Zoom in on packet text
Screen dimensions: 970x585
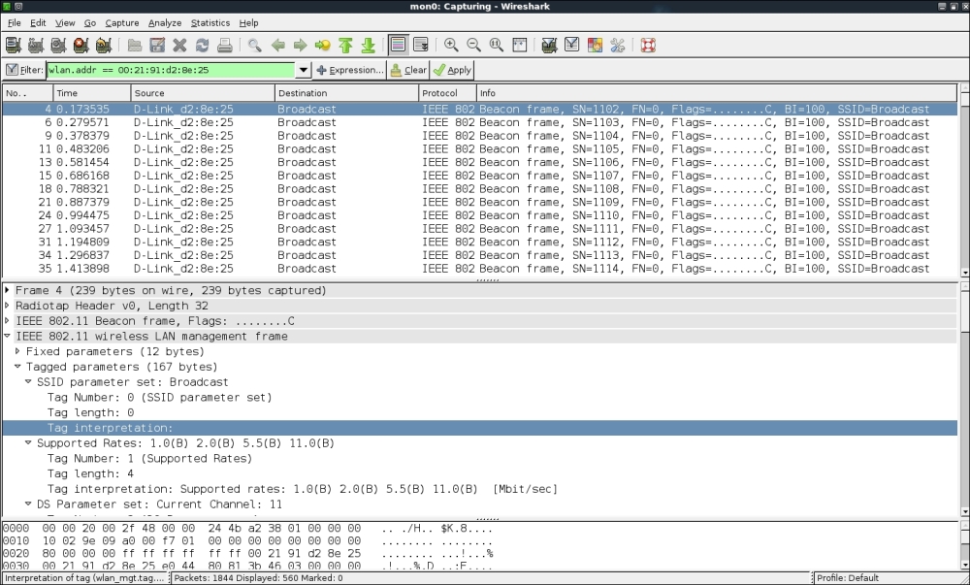click(x=451, y=46)
